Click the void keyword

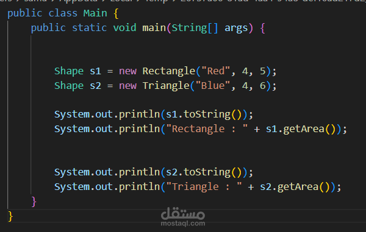click(x=124, y=28)
